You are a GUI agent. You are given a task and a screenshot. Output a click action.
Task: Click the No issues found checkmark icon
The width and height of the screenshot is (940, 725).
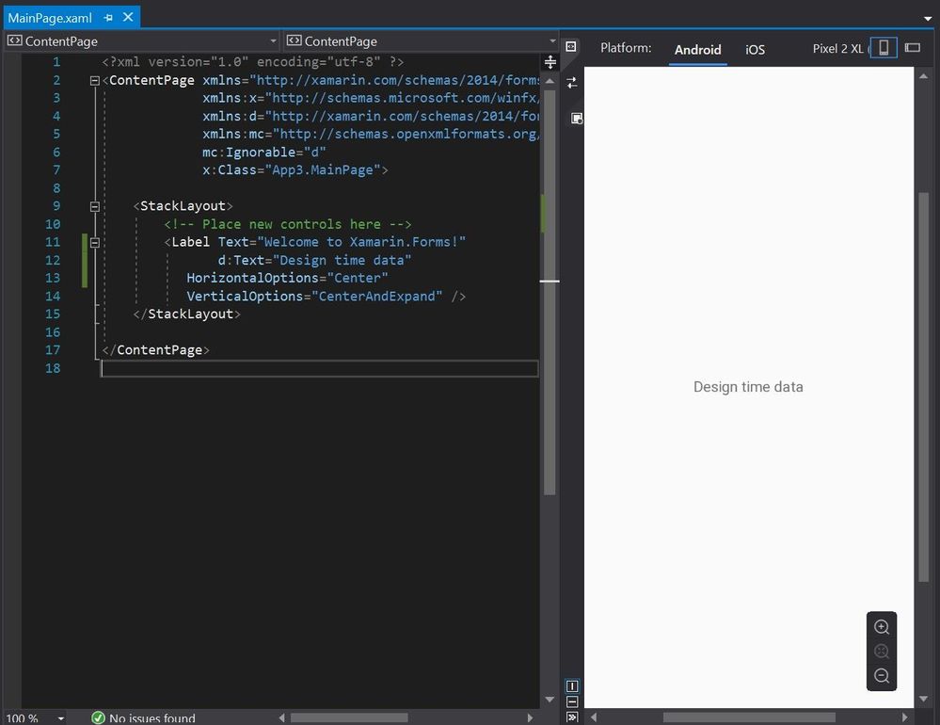[x=98, y=718]
